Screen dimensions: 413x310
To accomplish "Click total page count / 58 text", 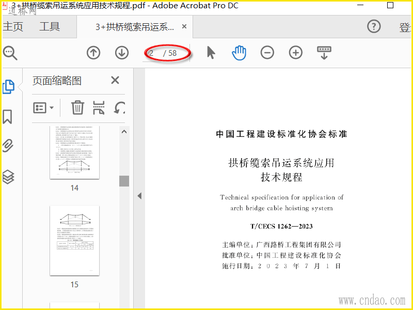I will [170, 53].
